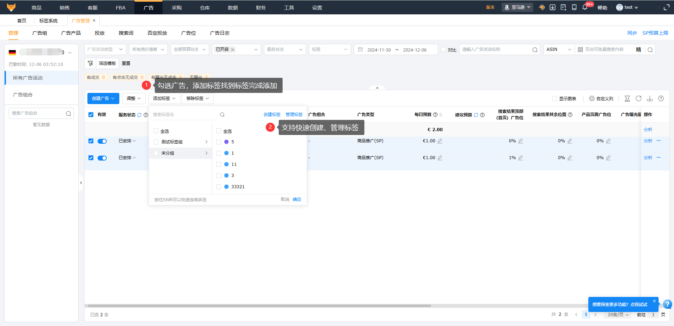Edit daily budget pencil icon in first row

pyautogui.click(x=440, y=141)
